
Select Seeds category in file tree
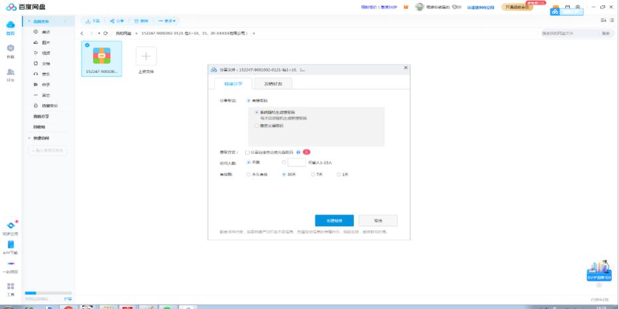[x=43, y=85]
